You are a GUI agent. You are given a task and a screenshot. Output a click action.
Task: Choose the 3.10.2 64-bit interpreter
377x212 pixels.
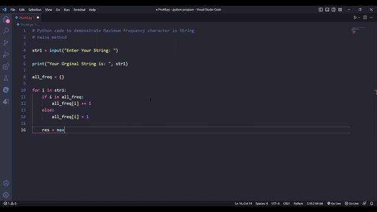pos(315,203)
